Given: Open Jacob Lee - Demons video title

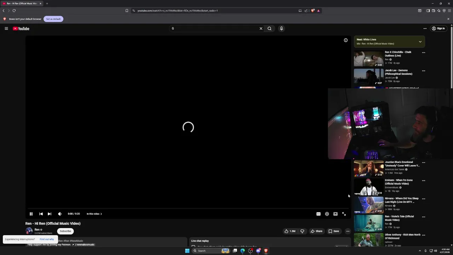Looking at the screenshot, I should click(398, 72).
